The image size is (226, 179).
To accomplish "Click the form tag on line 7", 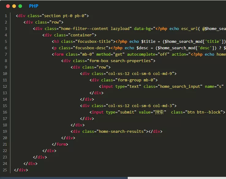I will pyautogui.click(x=59, y=54).
